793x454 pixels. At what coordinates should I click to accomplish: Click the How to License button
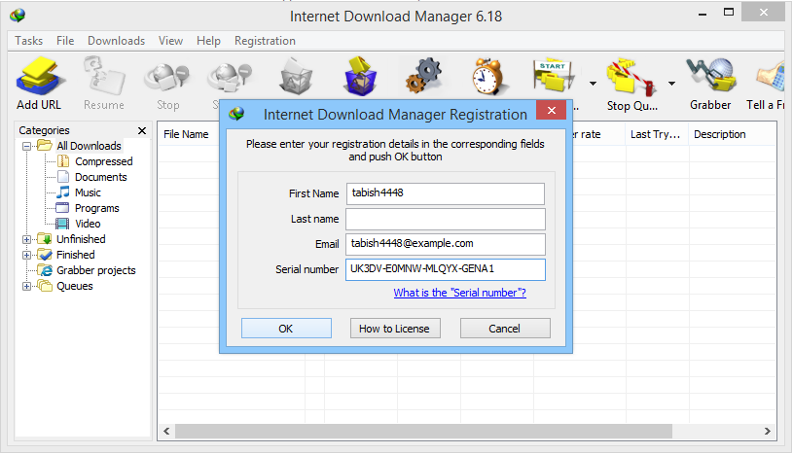tap(395, 329)
